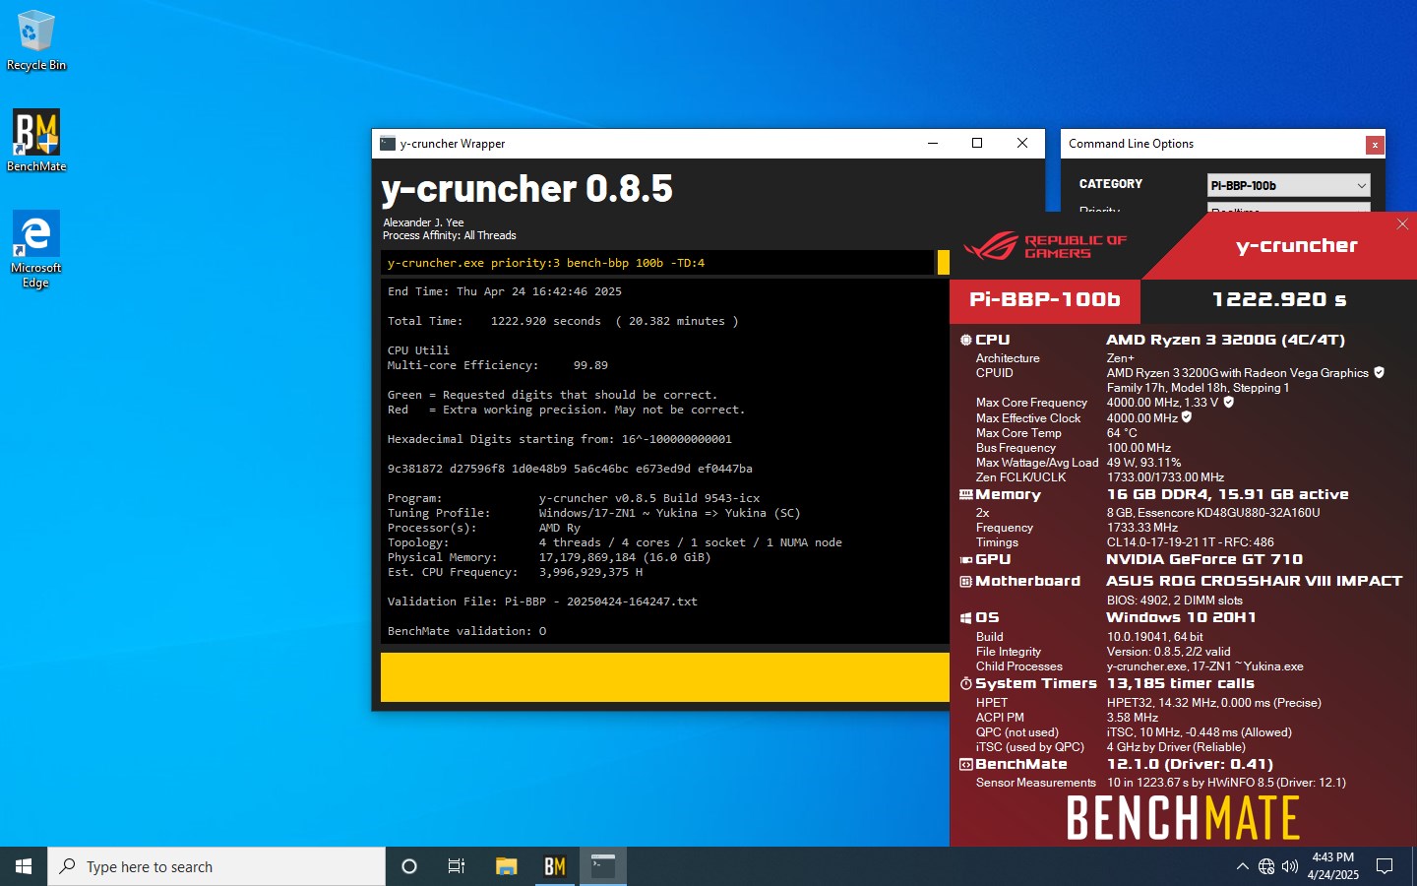The image size is (1417, 886).
Task: Click the y-cruncher red header tab
Action: [1296, 246]
